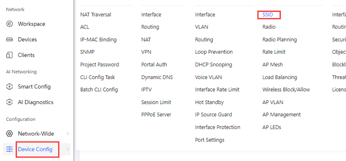Open the IP-MAC Binding entry
The height and width of the screenshot is (161, 346).
pos(98,40)
